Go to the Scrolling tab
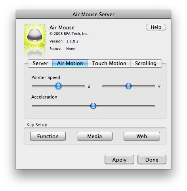Screen dimensions: 187x191 click(x=146, y=63)
